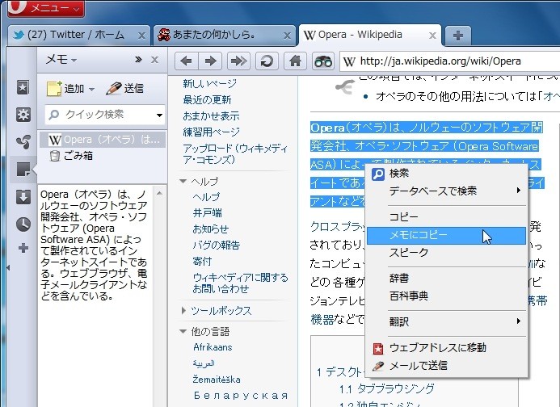Open the Bookmarks panel star icon
The image size is (560, 407).
23,87
